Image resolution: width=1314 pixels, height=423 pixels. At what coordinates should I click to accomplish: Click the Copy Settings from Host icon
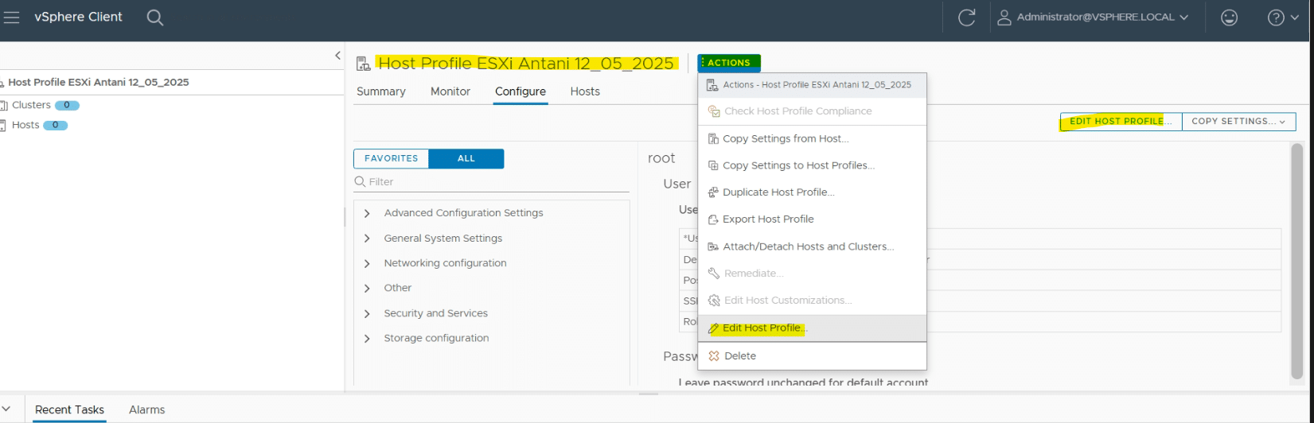713,138
